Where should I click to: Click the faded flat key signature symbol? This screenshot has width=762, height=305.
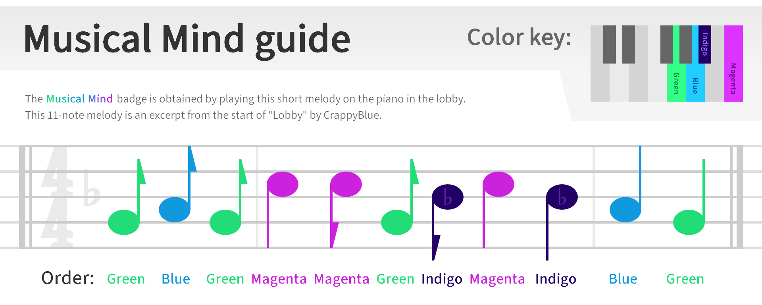tap(91, 189)
